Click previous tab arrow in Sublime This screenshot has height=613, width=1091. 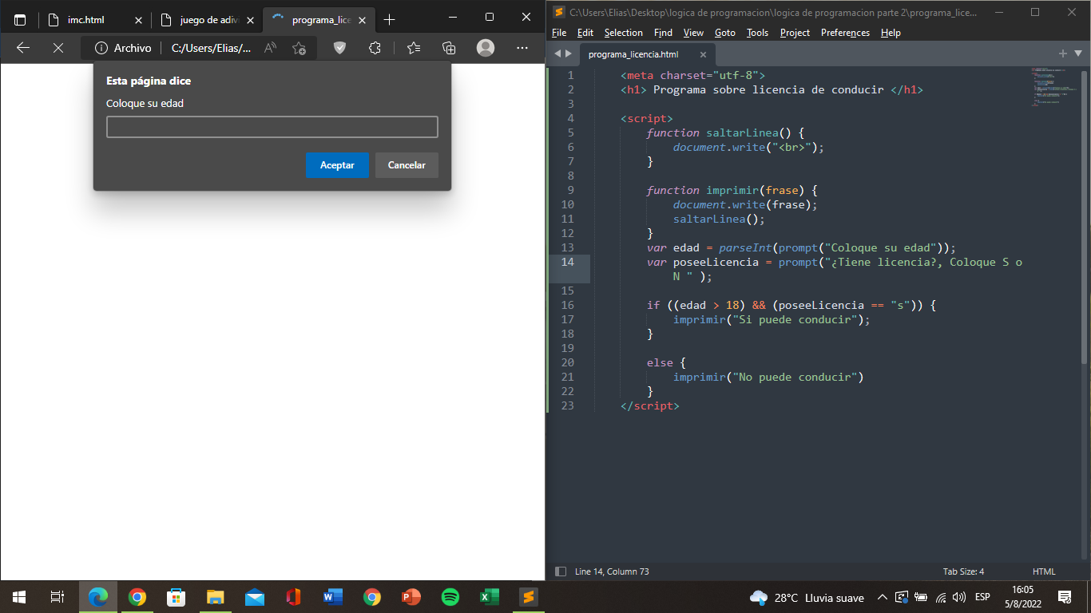pyautogui.click(x=557, y=54)
